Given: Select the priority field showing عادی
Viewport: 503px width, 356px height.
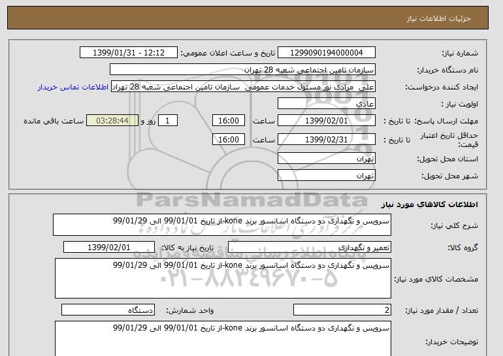Looking at the screenshot, I should [x=326, y=104].
